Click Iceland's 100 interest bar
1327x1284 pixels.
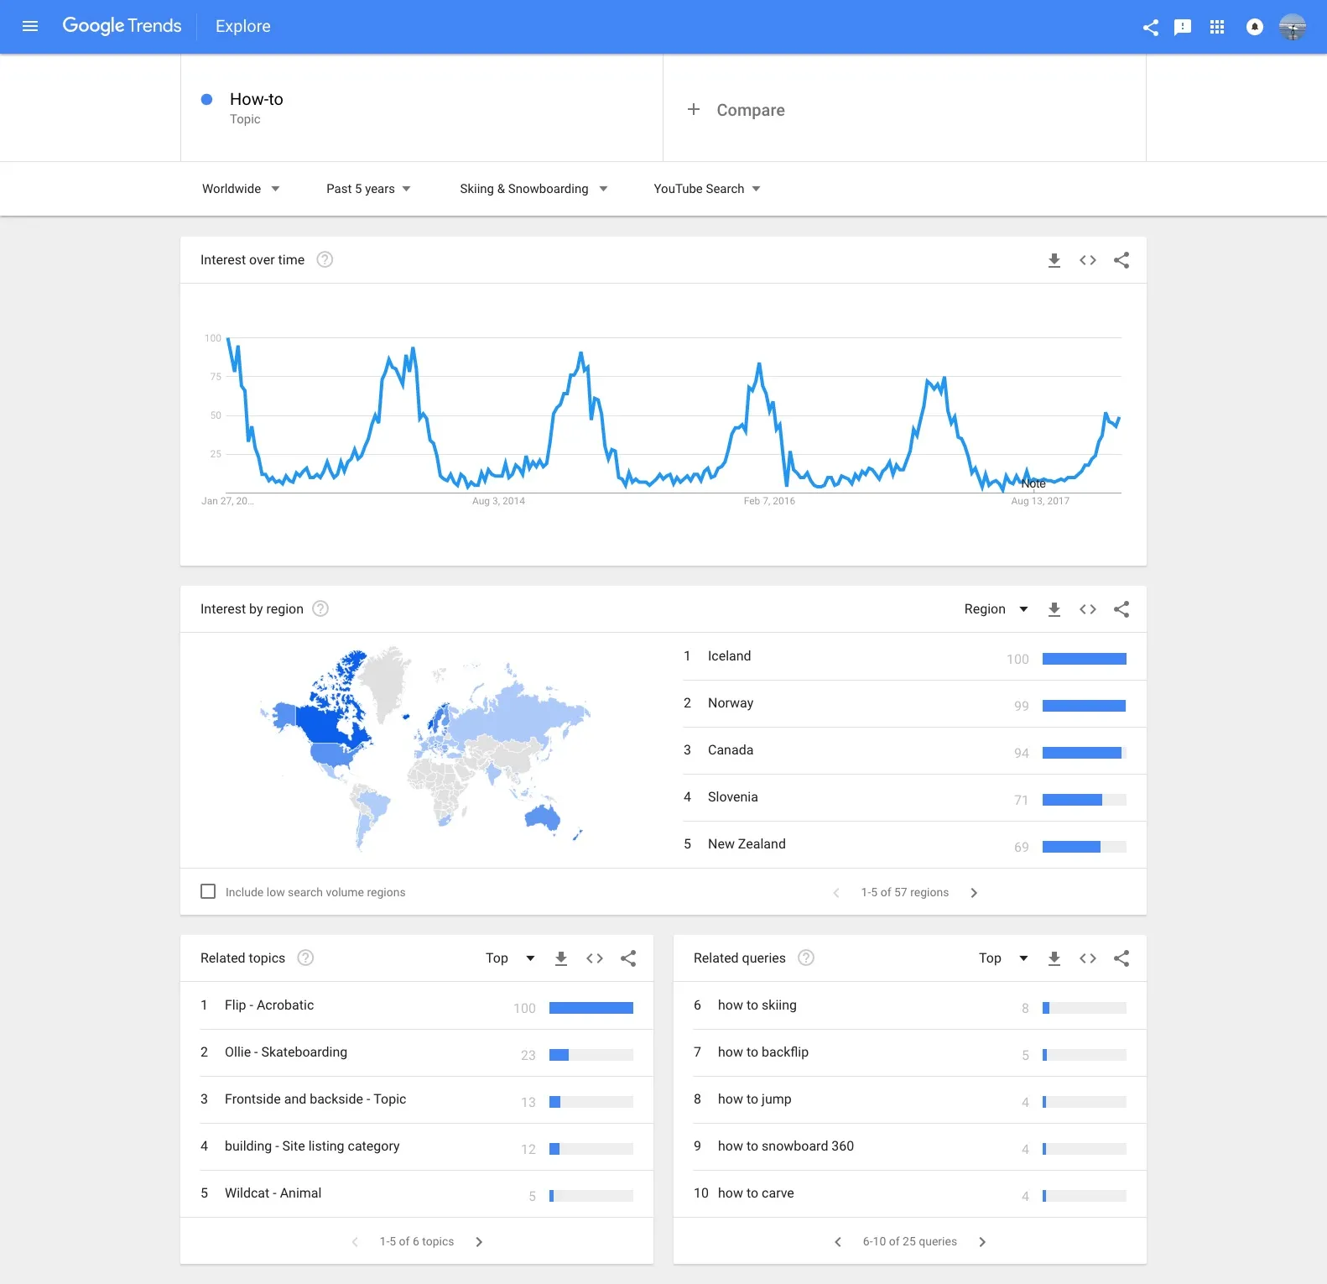pyautogui.click(x=1085, y=659)
